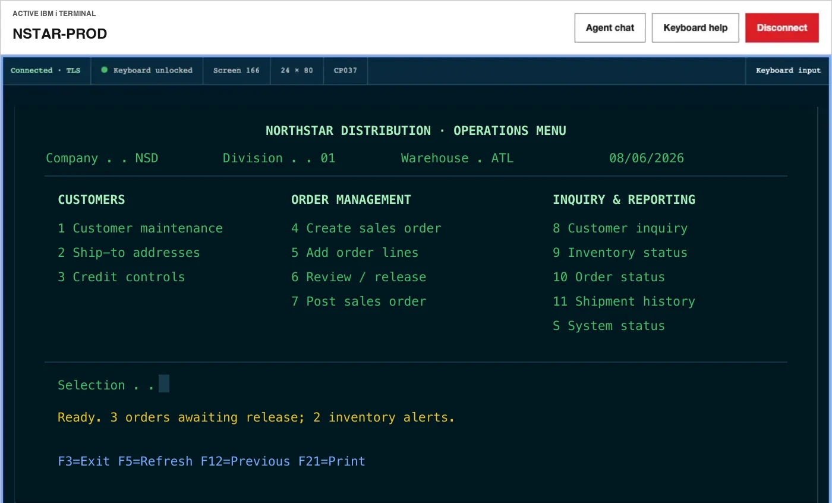
Task: Click the F3=Exit function key label
Action: (x=84, y=461)
